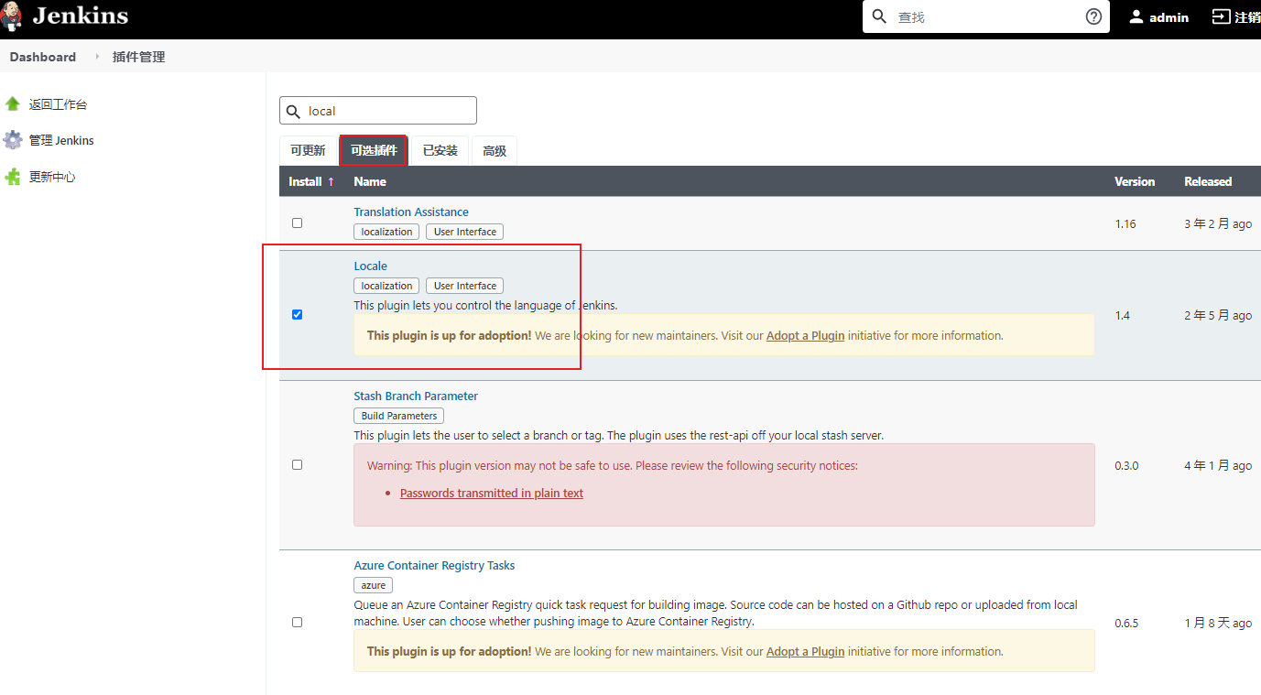Click the green up arrow return icon
This screenshot has height=695, width=1261.
[x=13, y=104]
